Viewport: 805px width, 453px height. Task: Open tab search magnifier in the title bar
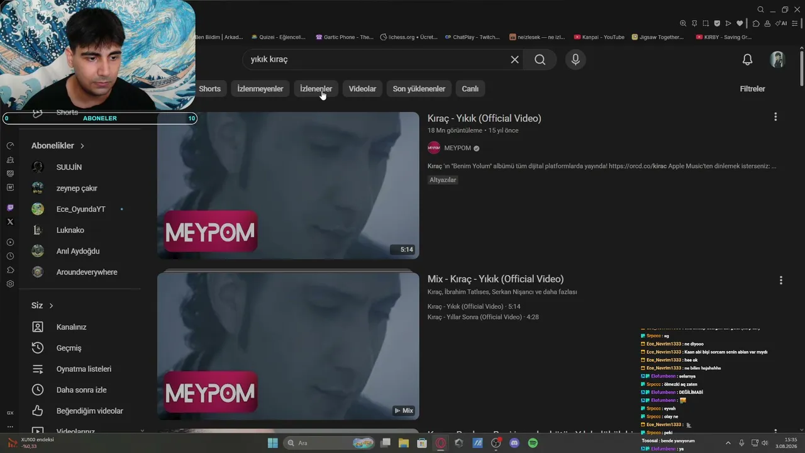(x=760, y=9)
